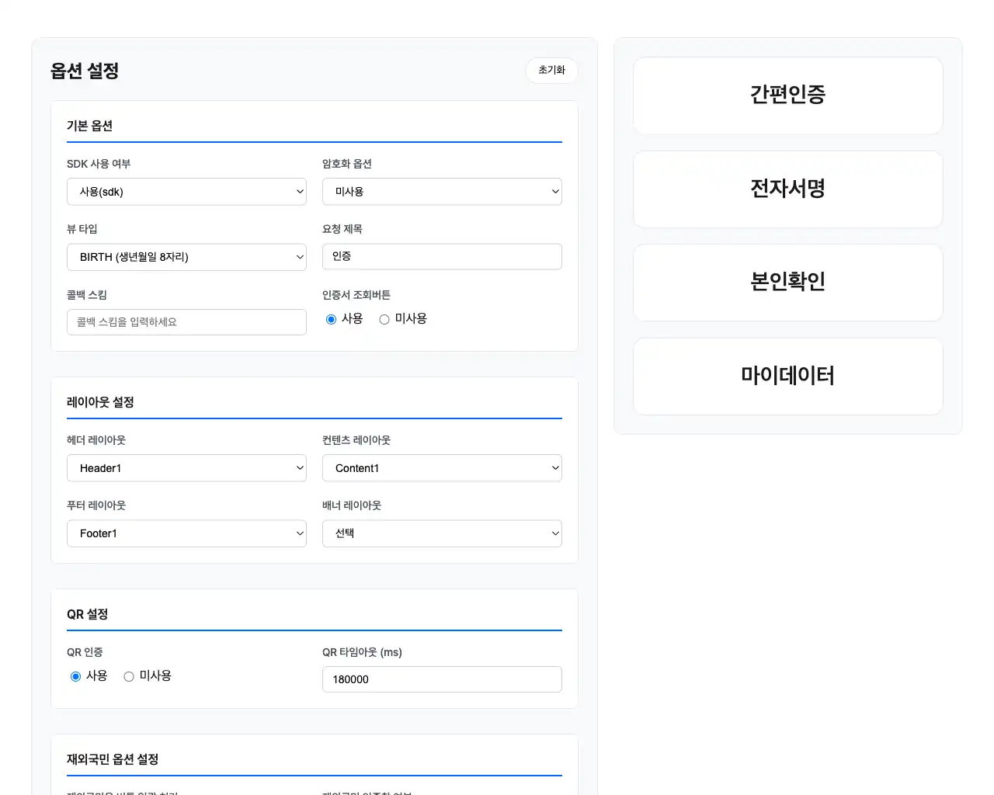The width and height of the screenshot is (994, 795).
Task: Open the 암호화 옵션 dropdown
Action: tap(442, 191)
